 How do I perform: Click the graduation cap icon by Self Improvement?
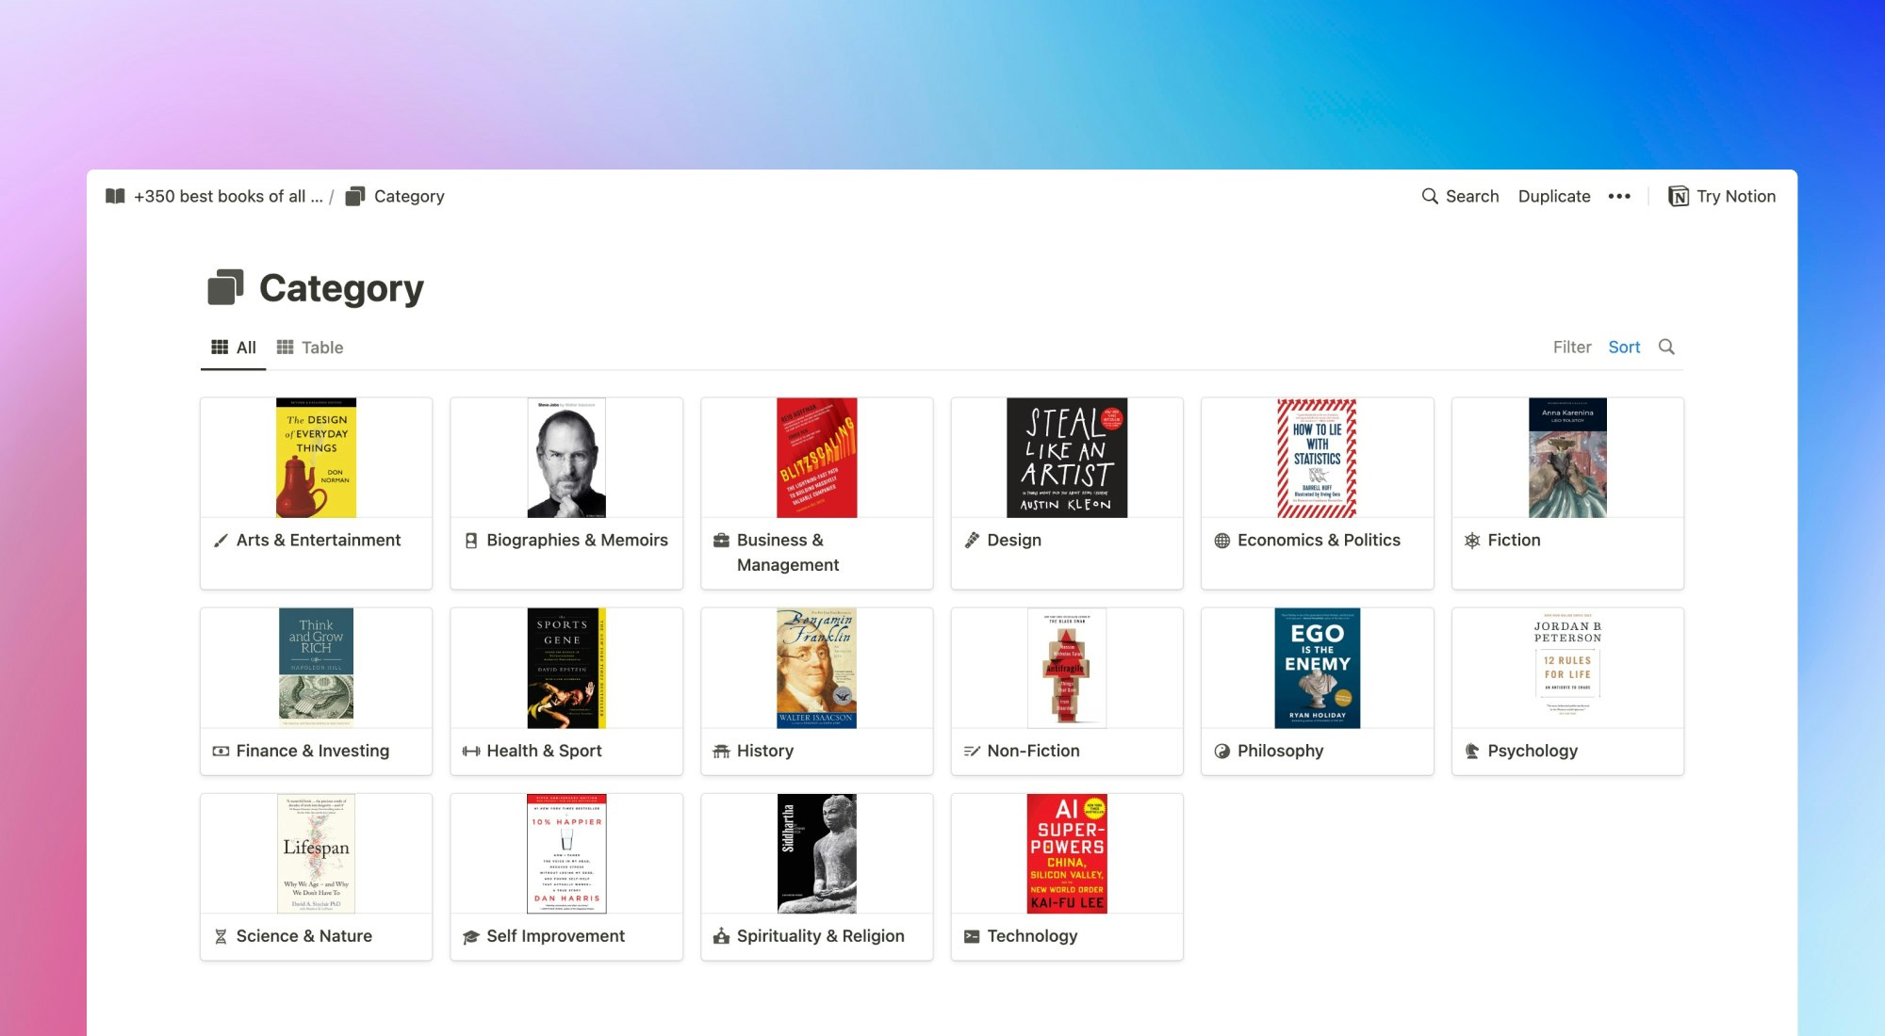(471, 936)
